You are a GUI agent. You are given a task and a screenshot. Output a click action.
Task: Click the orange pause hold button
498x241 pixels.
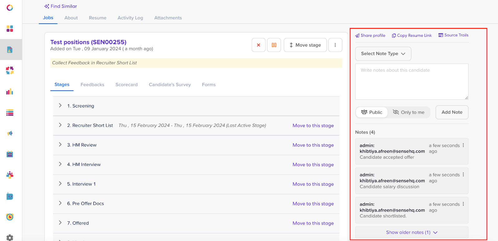click(x=274, y=45)
